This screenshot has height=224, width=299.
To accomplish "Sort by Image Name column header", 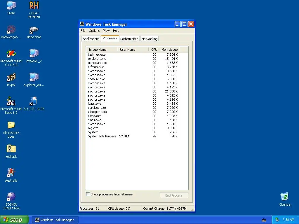I will click(102, 50).
